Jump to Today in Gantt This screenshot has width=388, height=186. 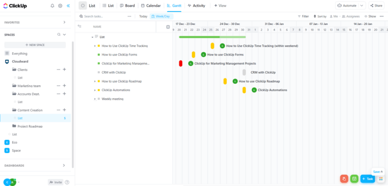143,16
